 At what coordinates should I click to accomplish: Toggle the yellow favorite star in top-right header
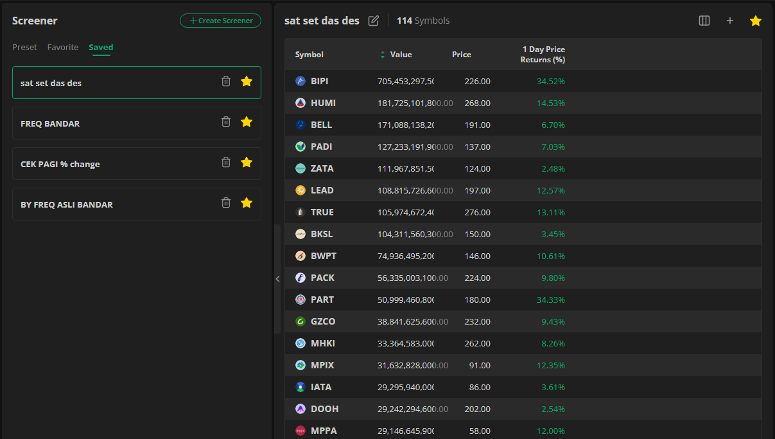click(x=756, y=21)
